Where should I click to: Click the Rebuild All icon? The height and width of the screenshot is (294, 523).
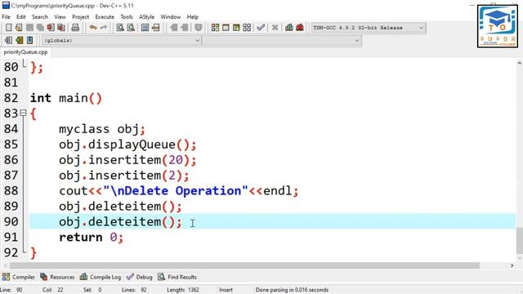point(247,28)
